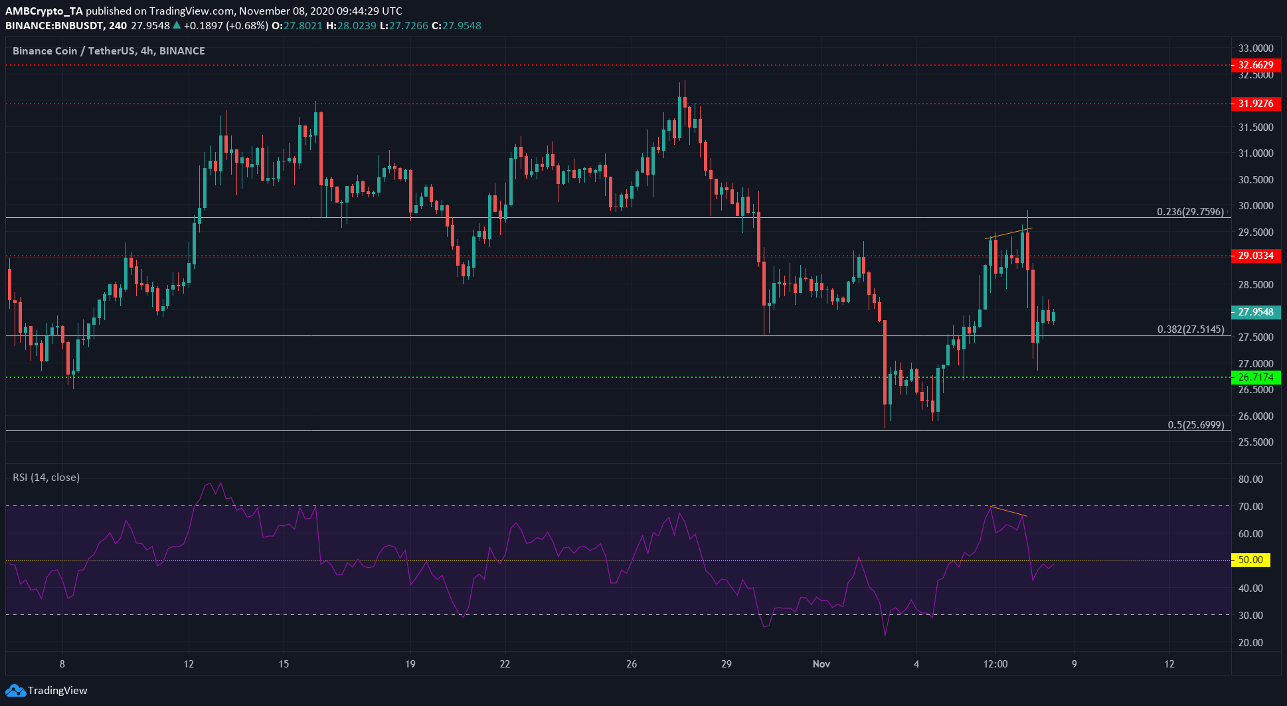Click the yellow 50.00 RSI label
Viewport: 1287px width, 706px height.
(x=1250, y=560)
